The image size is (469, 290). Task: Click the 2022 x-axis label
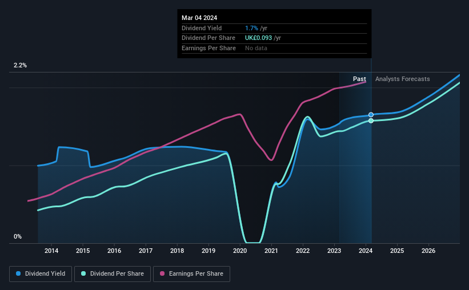(303, 251)
